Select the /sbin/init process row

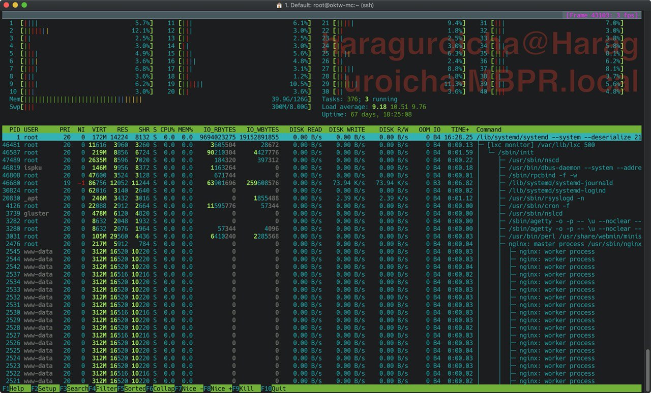pos(322,152)
